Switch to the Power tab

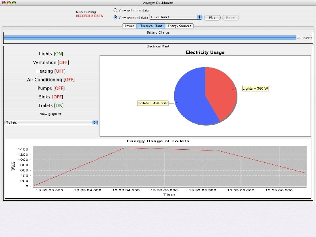tap(129, 26)
